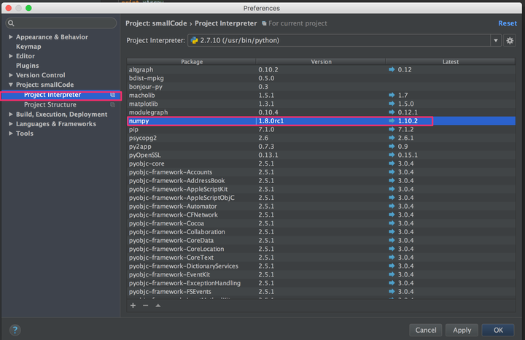525x340 pixels.
Task: Select pyobjc-framework-Accounts package row
Action: [x=321, y=172]
